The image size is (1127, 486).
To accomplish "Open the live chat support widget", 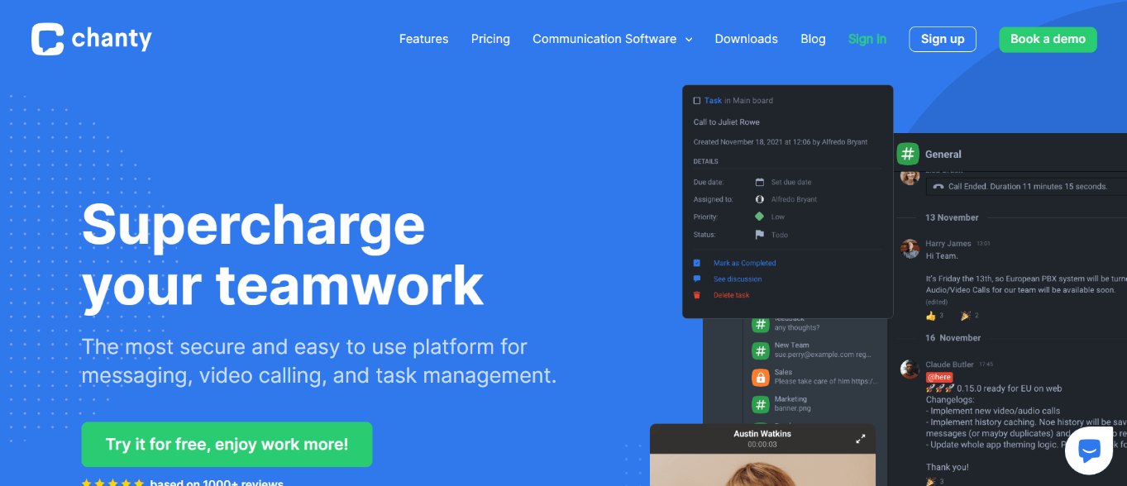I will pos(1089,450).
